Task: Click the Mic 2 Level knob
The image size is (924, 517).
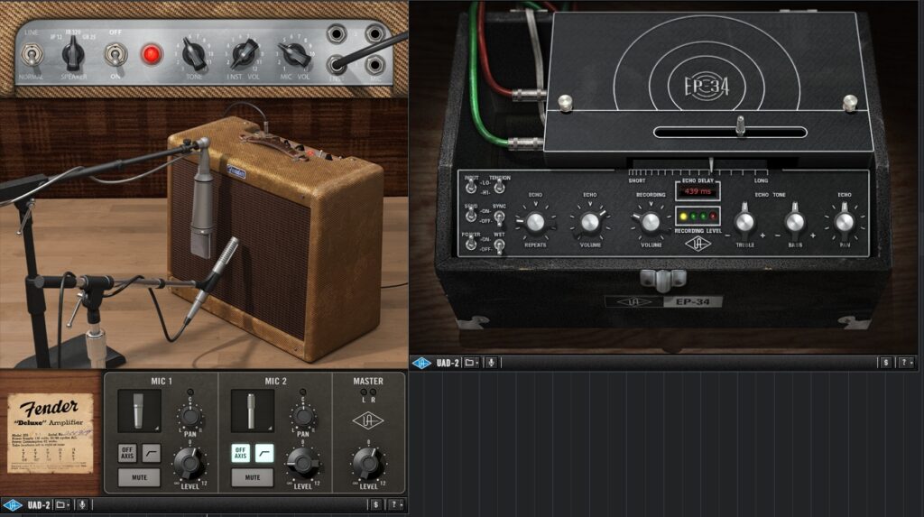Action: [x=302, y=463]
